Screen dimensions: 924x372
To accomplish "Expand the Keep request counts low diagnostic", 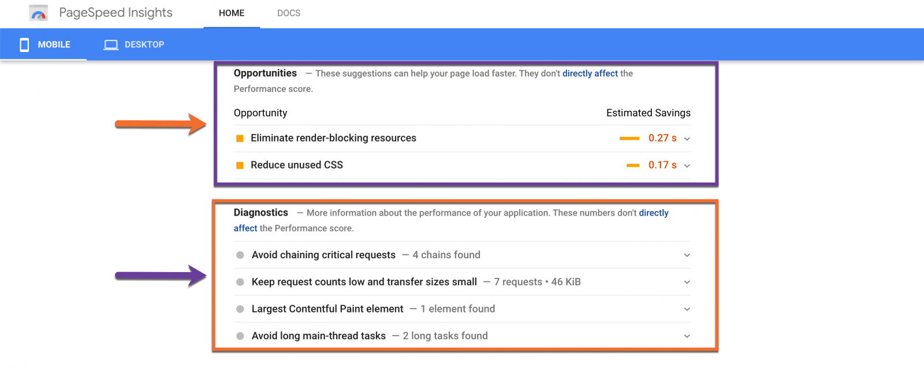I will point(687,282).
